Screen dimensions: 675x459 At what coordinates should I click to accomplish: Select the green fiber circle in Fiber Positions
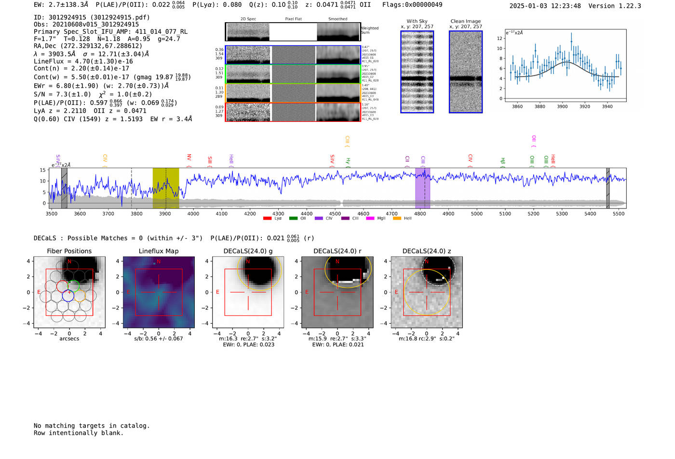point(73,286)
